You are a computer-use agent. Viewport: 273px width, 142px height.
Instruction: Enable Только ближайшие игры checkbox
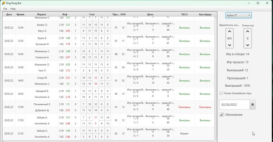coord(221,93)
